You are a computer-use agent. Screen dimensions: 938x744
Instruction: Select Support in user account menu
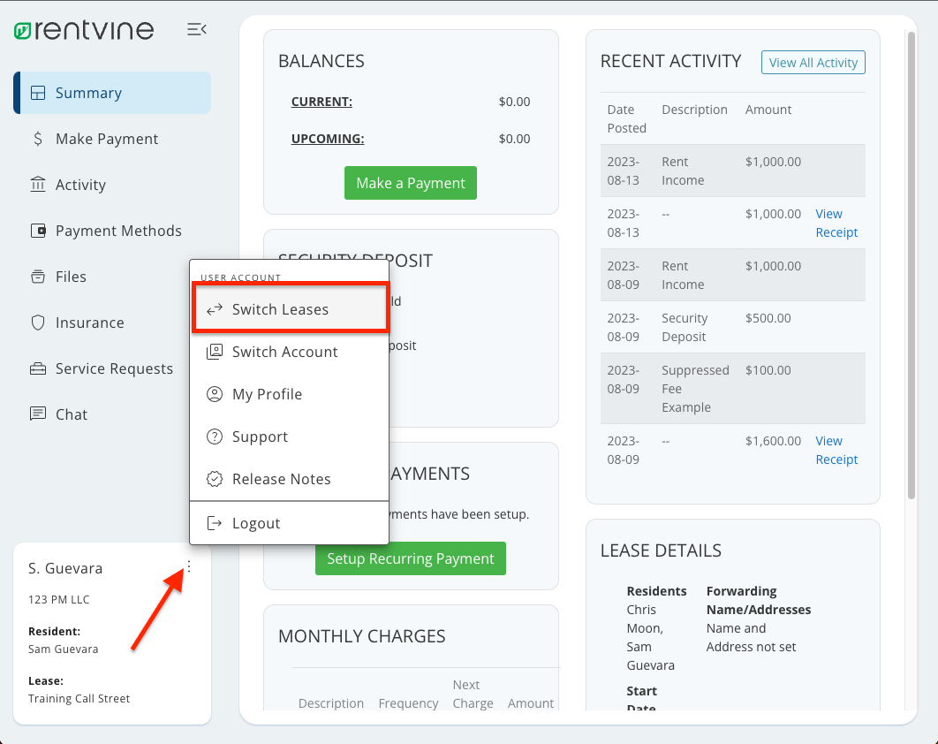(260, 437)
